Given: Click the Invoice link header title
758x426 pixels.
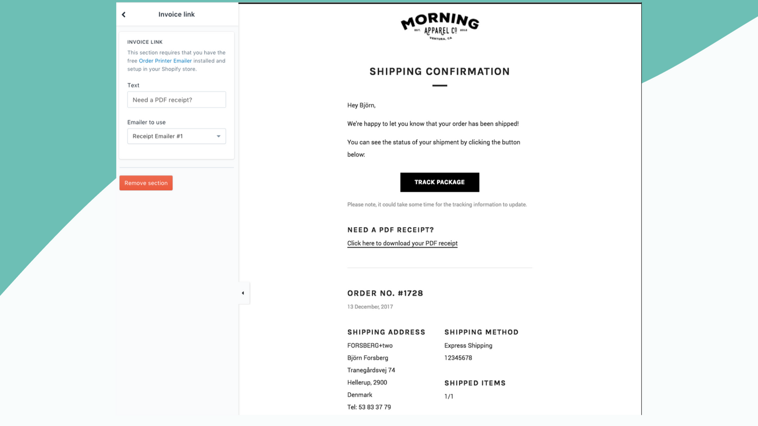Looking at the screenshot, I should (x=176, y=14).
